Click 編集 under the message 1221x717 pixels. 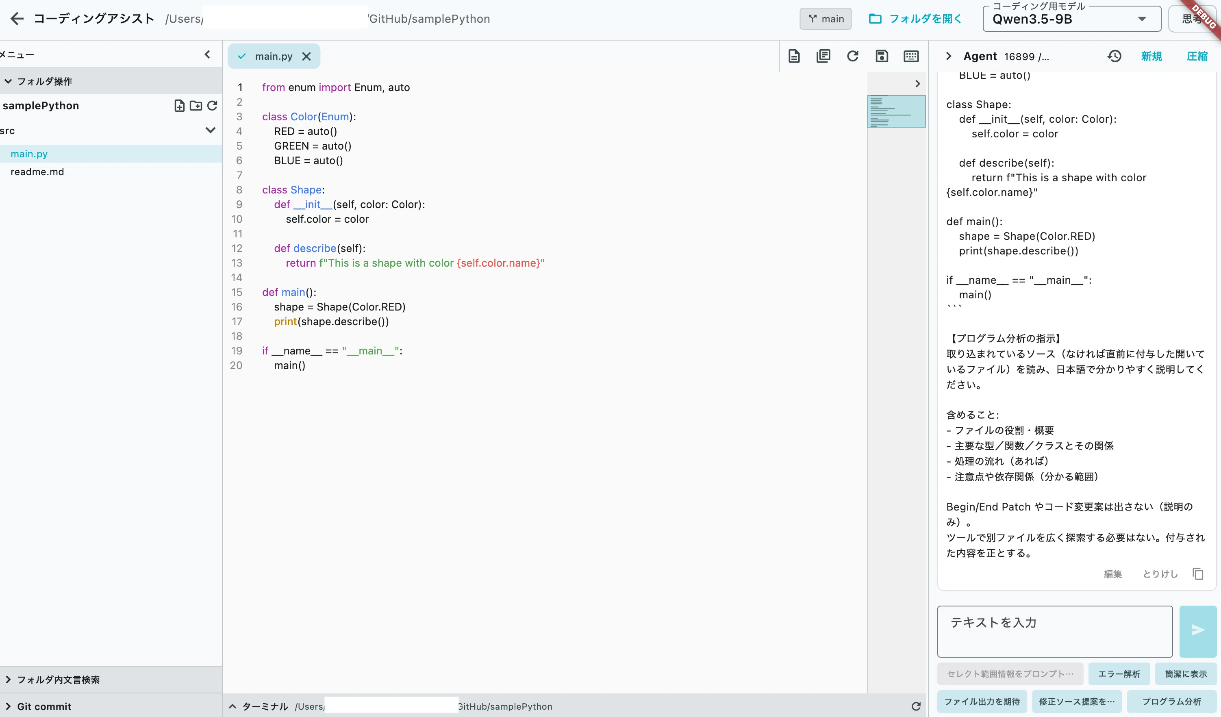[1112, 574]
